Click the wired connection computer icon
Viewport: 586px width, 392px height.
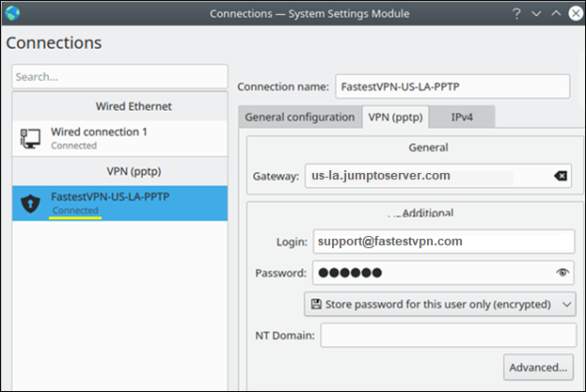click(x=30, y=138)
